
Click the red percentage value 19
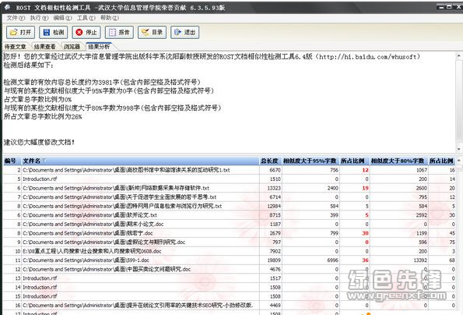[x=365, y=188]
